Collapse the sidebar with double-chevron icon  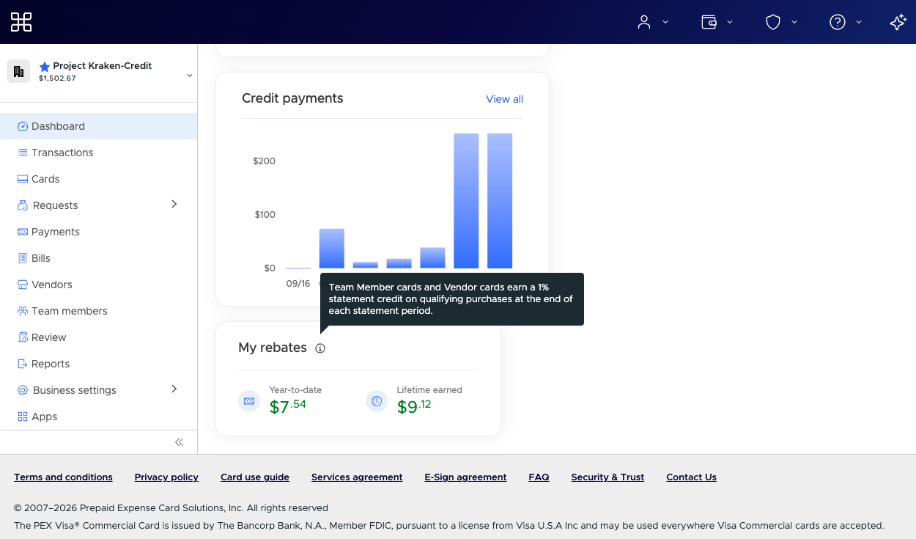[179, 442]
